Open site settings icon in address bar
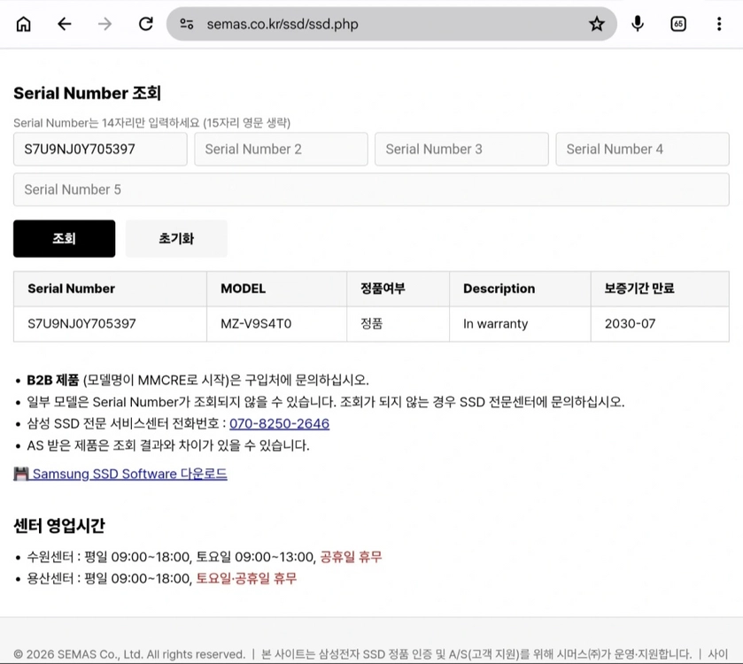The width and height of the screenshot is (743, 664). pyautogui.click(x=187, y=24)
